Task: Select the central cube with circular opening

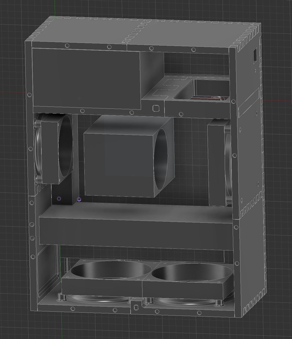Action: [129, 156]
